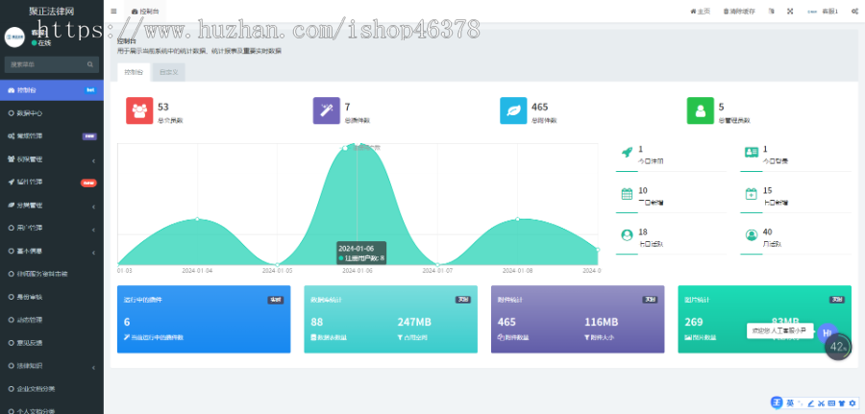This screenshot has width=865, height=414.
Task: Open the language switch icon in the header
Action: click(x=772, y=11)
